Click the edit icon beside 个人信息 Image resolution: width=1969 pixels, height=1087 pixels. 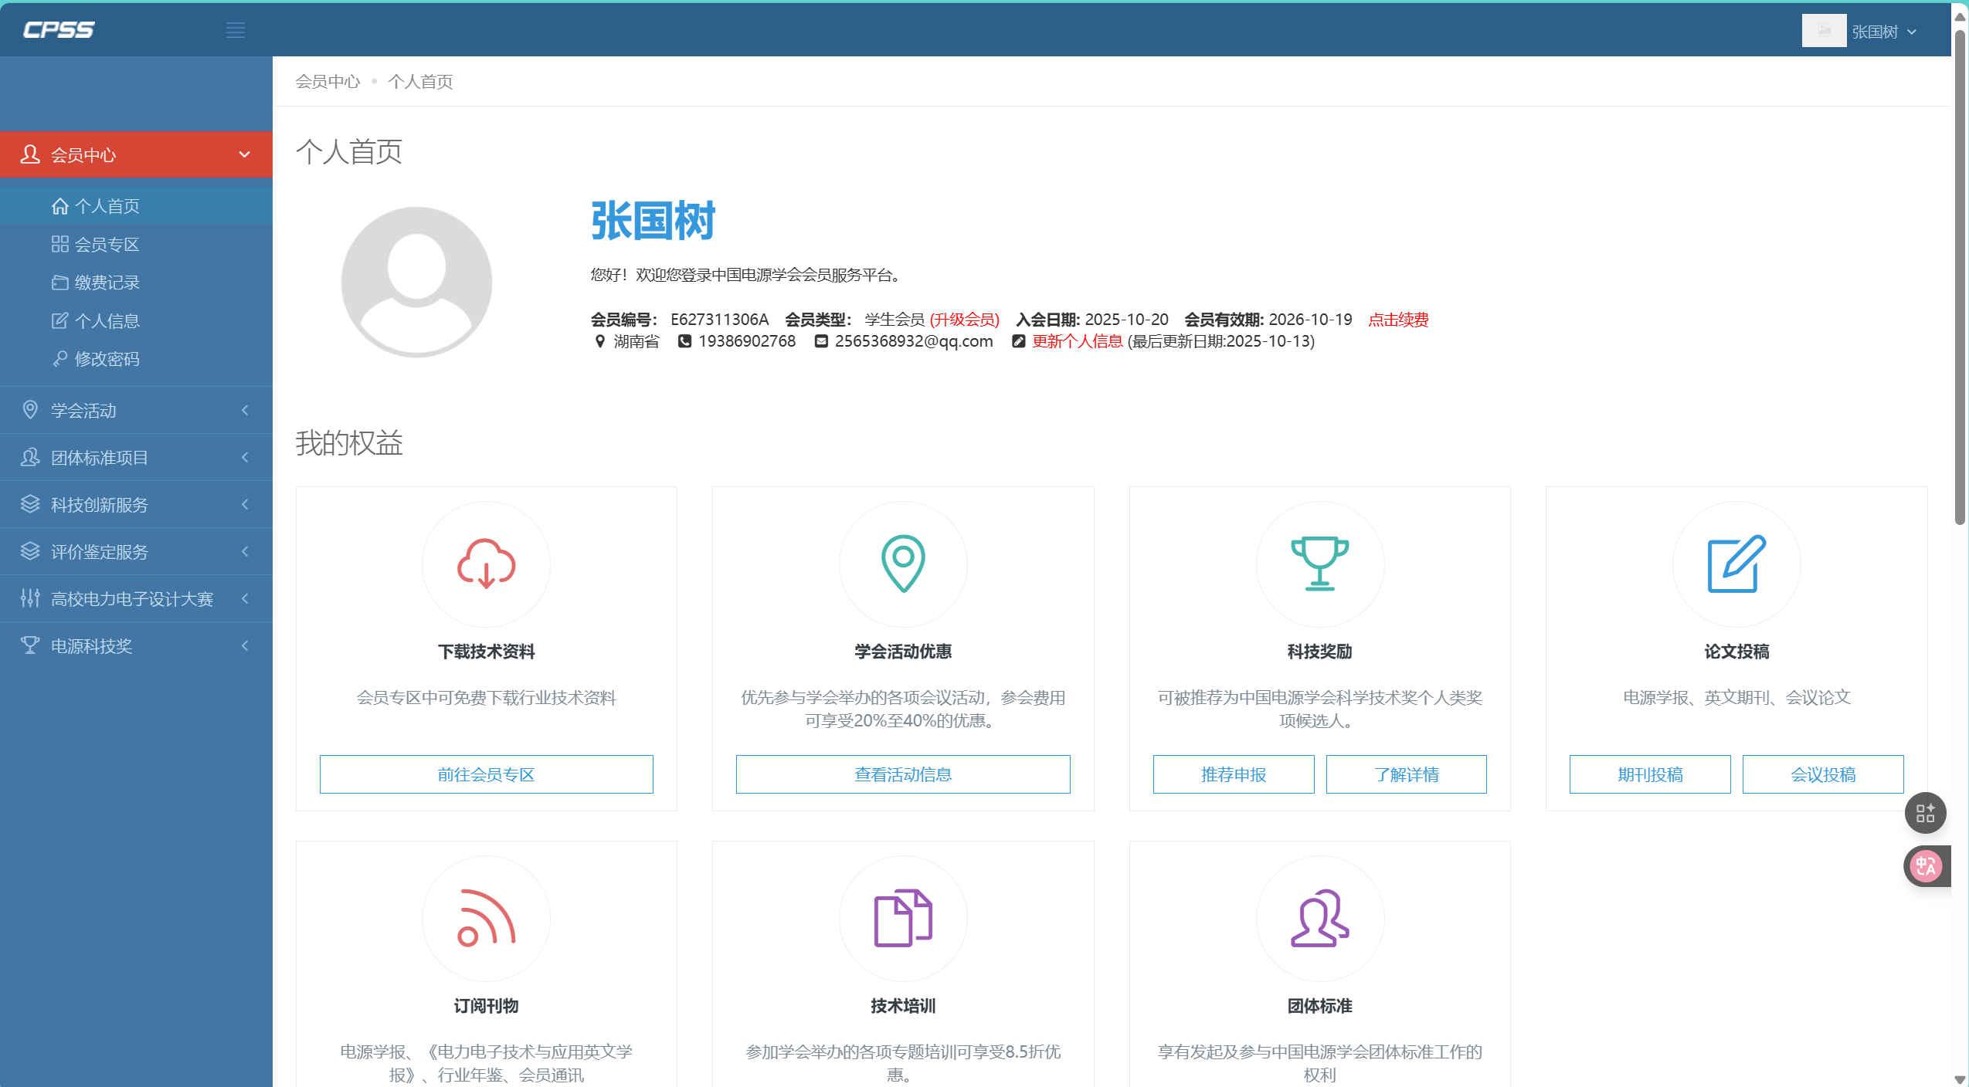point(60,320)
